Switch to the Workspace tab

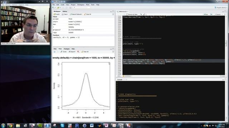[57, 11]
